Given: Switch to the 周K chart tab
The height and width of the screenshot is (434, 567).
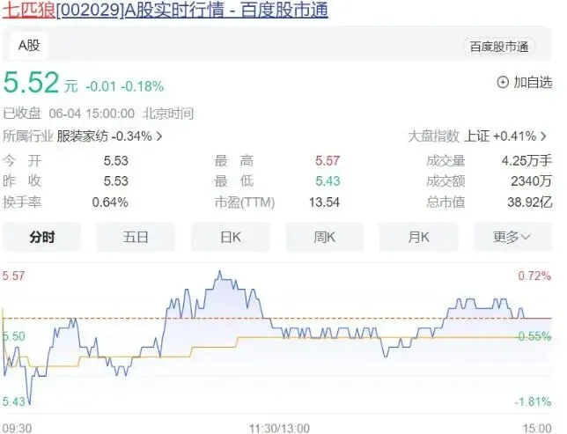Looking at the screenshot, I should [x=324, y=238].
